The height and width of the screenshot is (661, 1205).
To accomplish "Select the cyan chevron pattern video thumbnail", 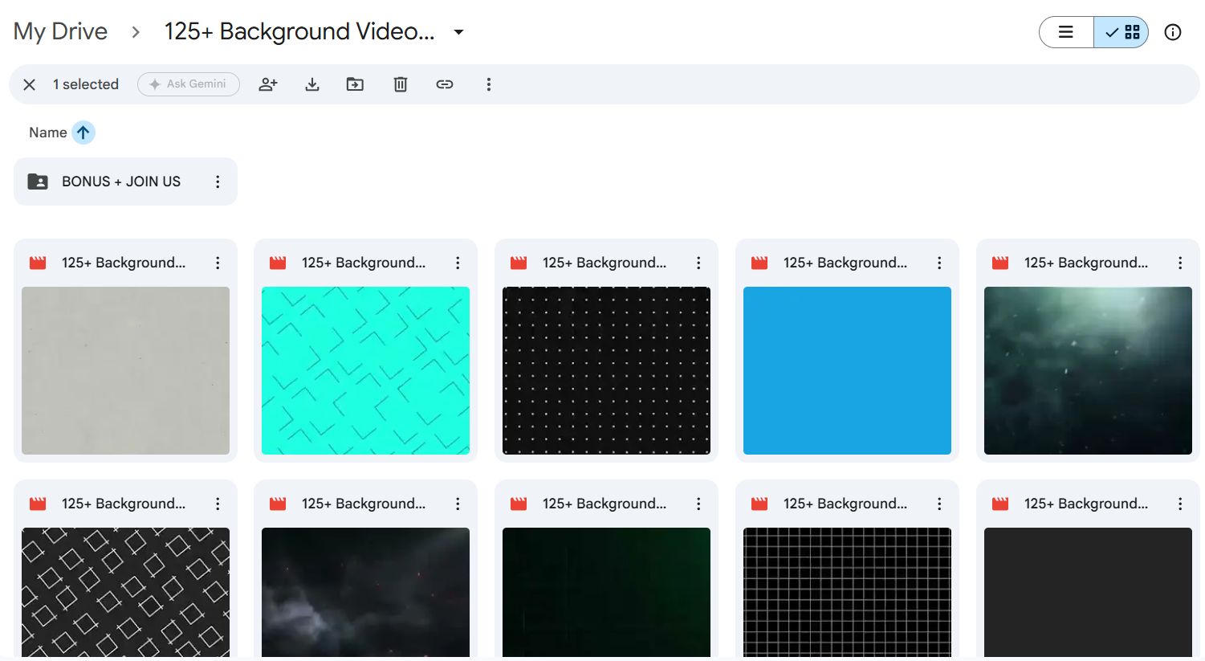I will pos(365,370).
